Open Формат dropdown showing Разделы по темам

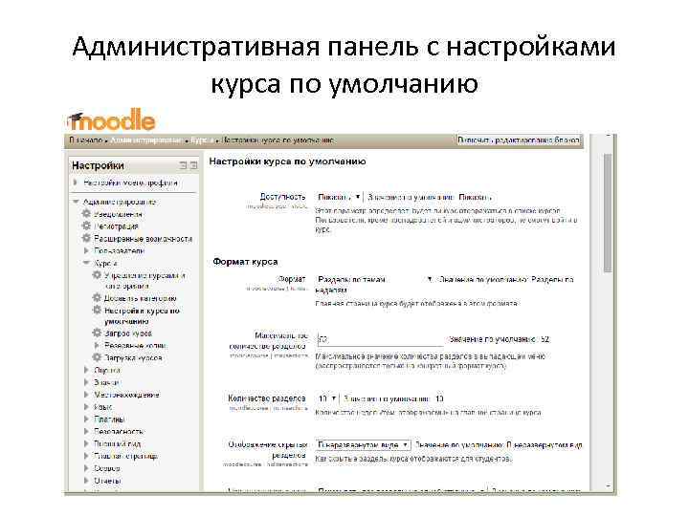(x=375, y=279)
